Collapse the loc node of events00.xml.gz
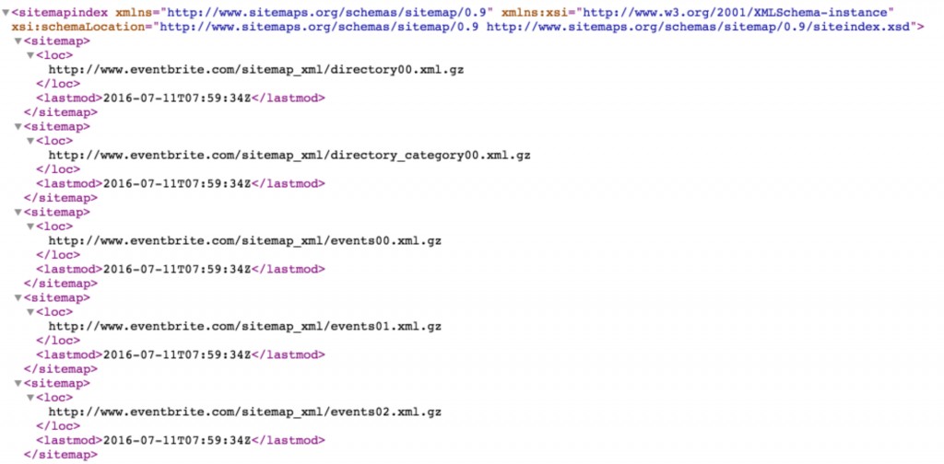Viewport: 944px width, 464px height. (30, 226)
